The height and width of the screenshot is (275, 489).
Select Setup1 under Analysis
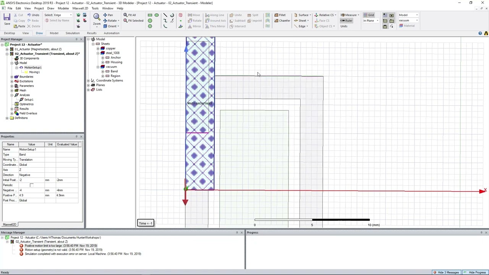tap(29, 100)
